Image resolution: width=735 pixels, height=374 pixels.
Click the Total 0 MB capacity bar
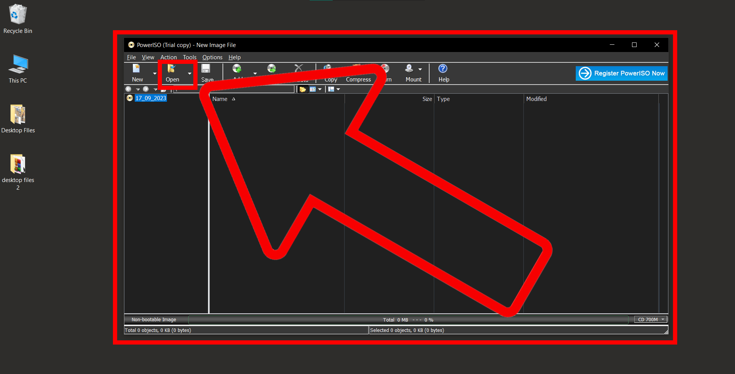[408, 319]
